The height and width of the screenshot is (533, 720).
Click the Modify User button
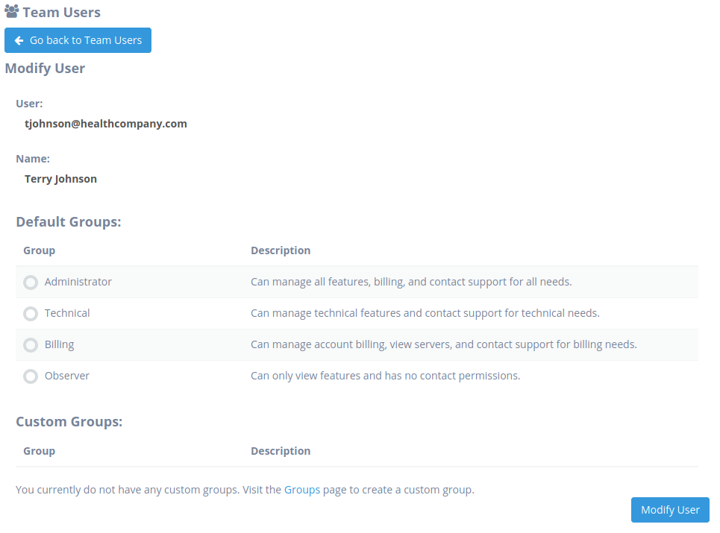pos(670,510)
